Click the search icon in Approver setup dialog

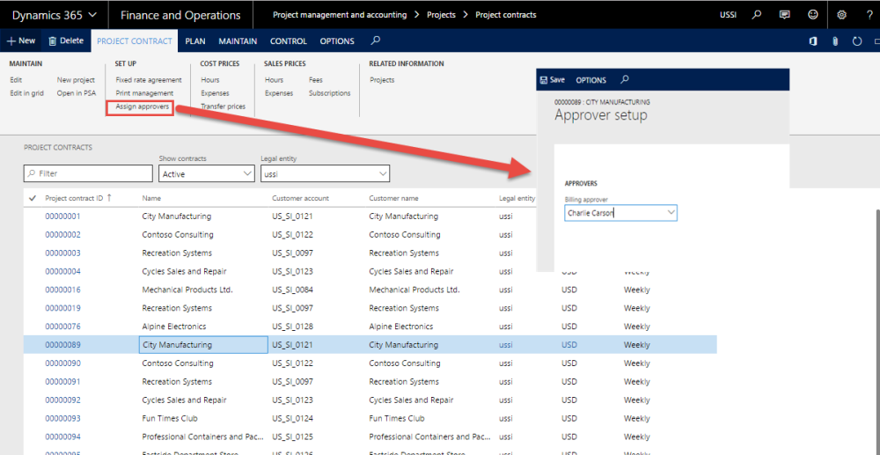pos(625,80)
